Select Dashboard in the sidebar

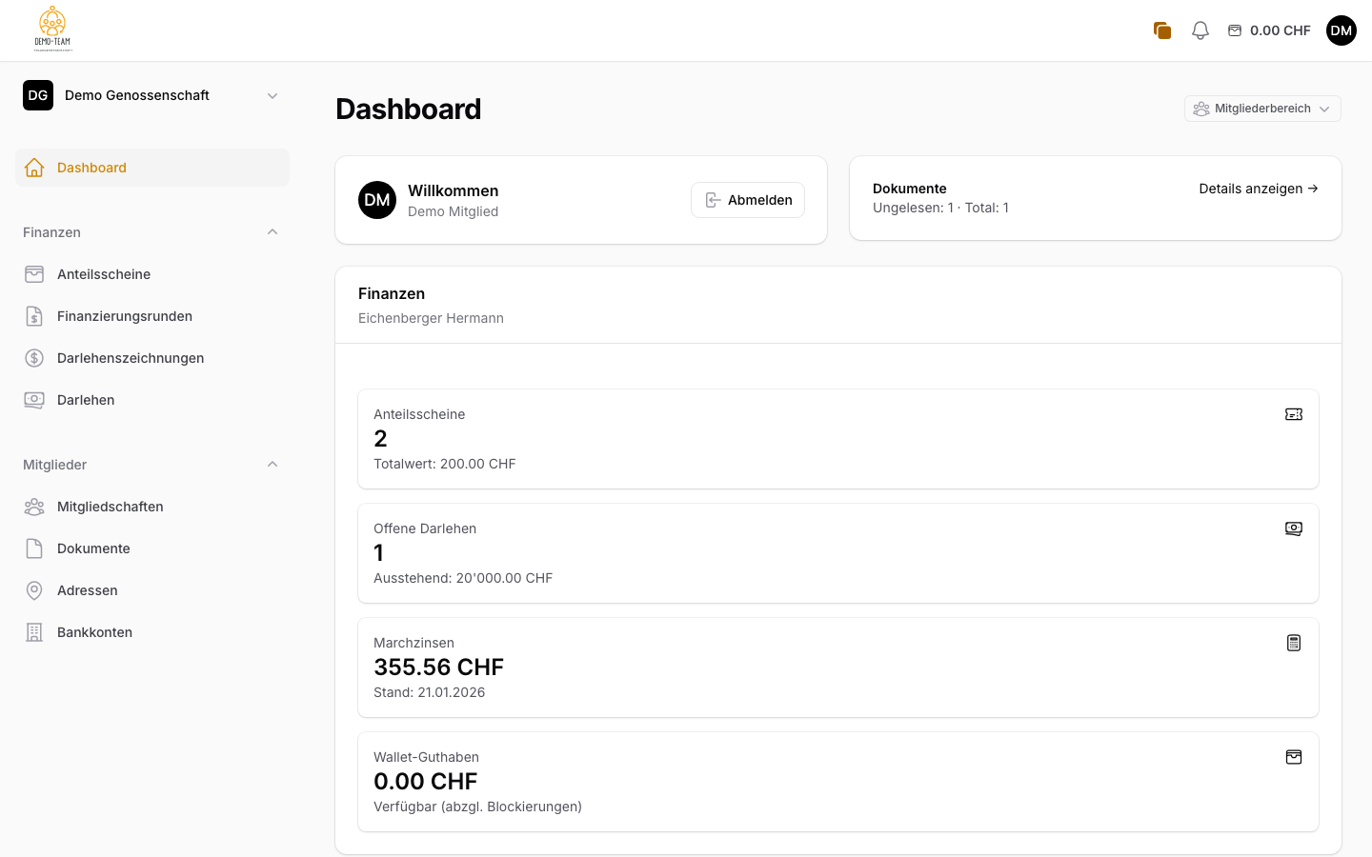[91, 167]
